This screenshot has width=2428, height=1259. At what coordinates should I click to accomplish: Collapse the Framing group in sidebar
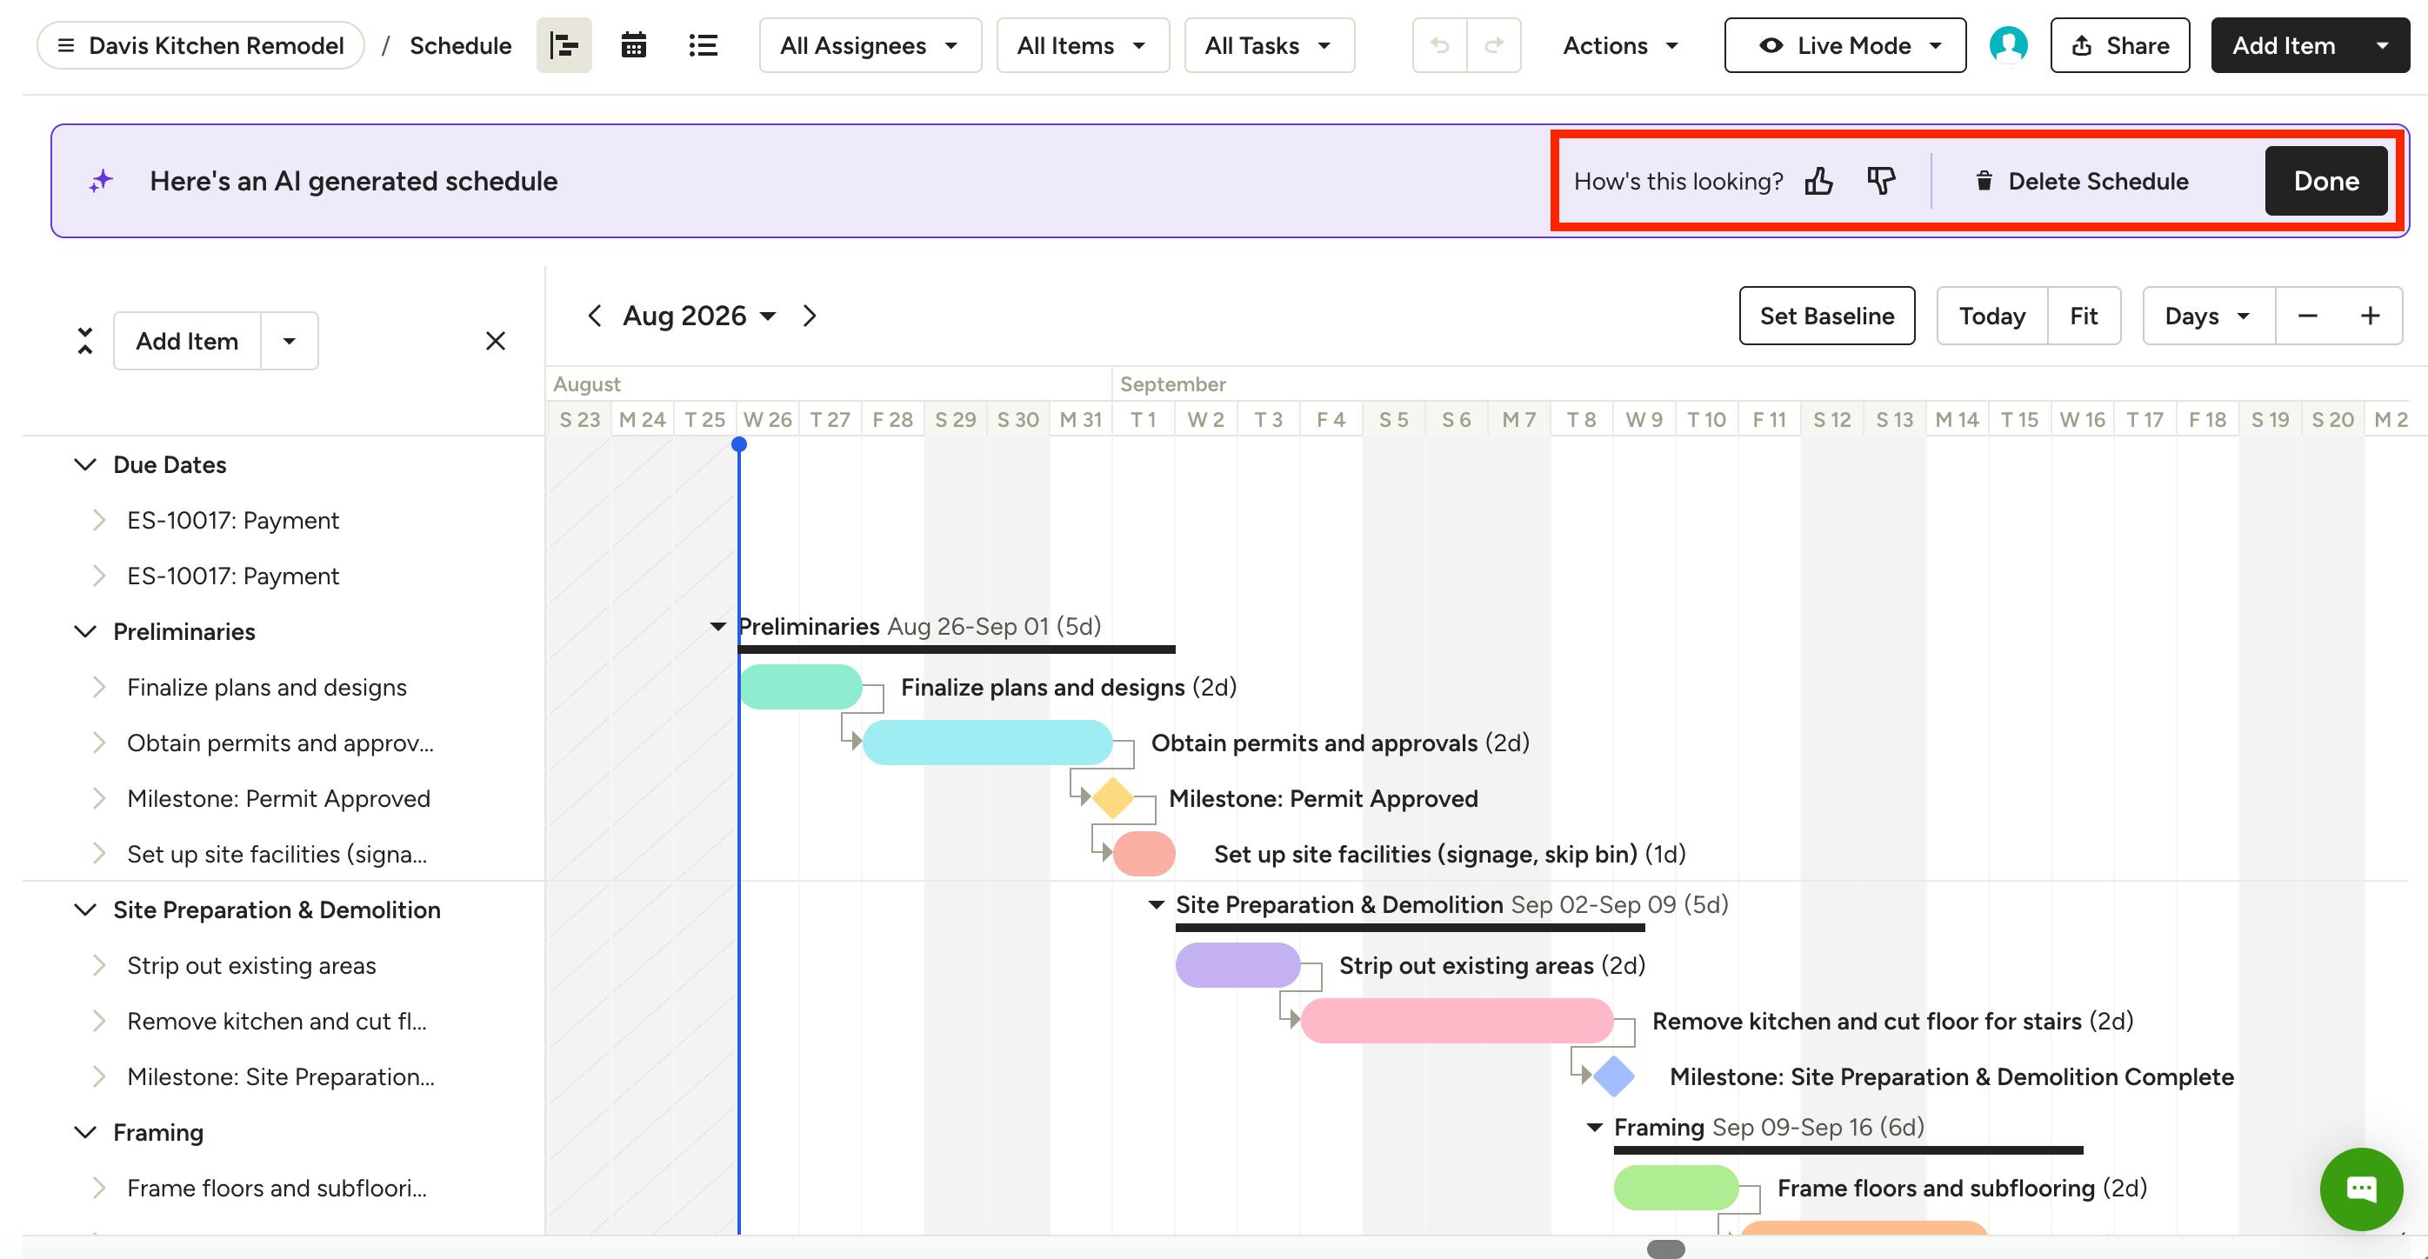coord(85,1132)
